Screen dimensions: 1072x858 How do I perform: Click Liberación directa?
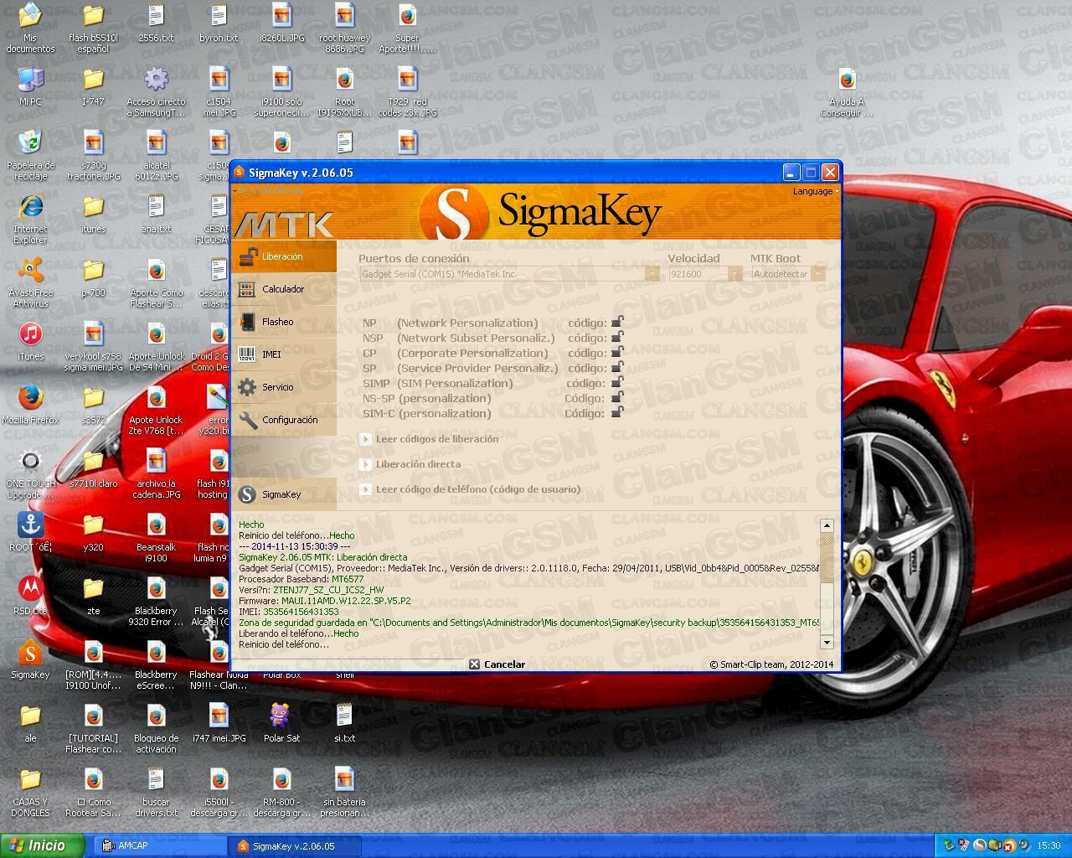pos(411,464)
